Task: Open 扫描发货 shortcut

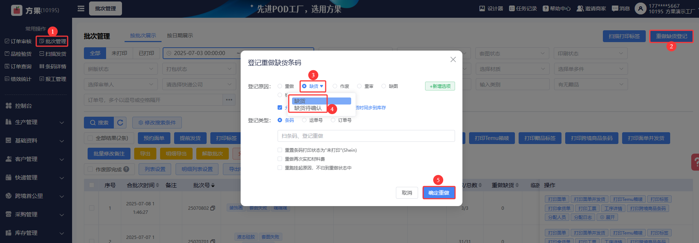Action: coord(53,54)
